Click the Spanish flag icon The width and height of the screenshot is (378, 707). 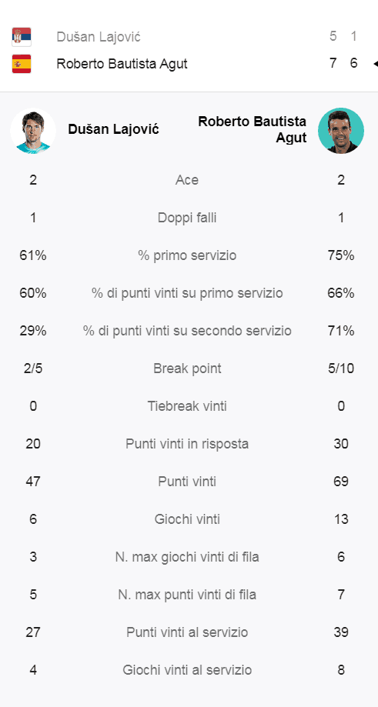(22, 64)
